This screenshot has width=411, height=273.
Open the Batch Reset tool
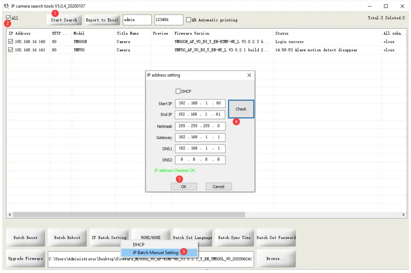tap(25, 237)
